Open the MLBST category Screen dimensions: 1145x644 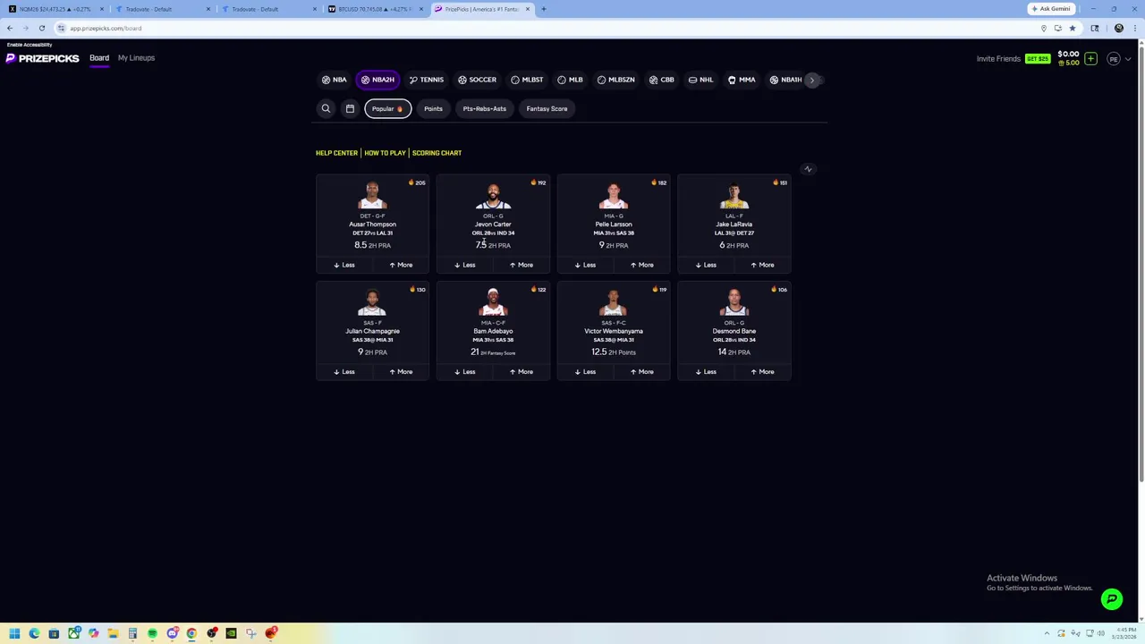(527, 80)
